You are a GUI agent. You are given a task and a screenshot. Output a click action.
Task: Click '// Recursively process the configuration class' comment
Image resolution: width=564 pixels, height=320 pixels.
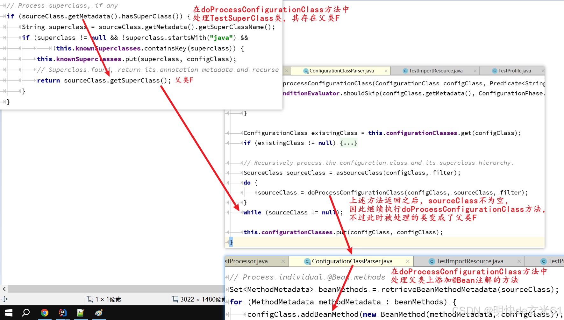coord(378,163)
